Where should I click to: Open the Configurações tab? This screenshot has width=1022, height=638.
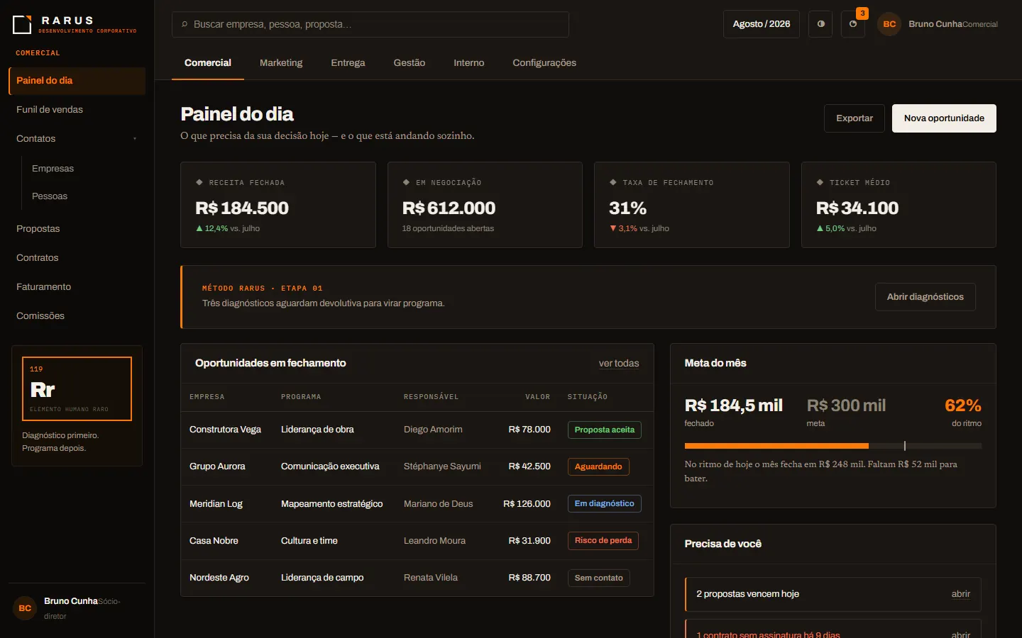[544, 63]
